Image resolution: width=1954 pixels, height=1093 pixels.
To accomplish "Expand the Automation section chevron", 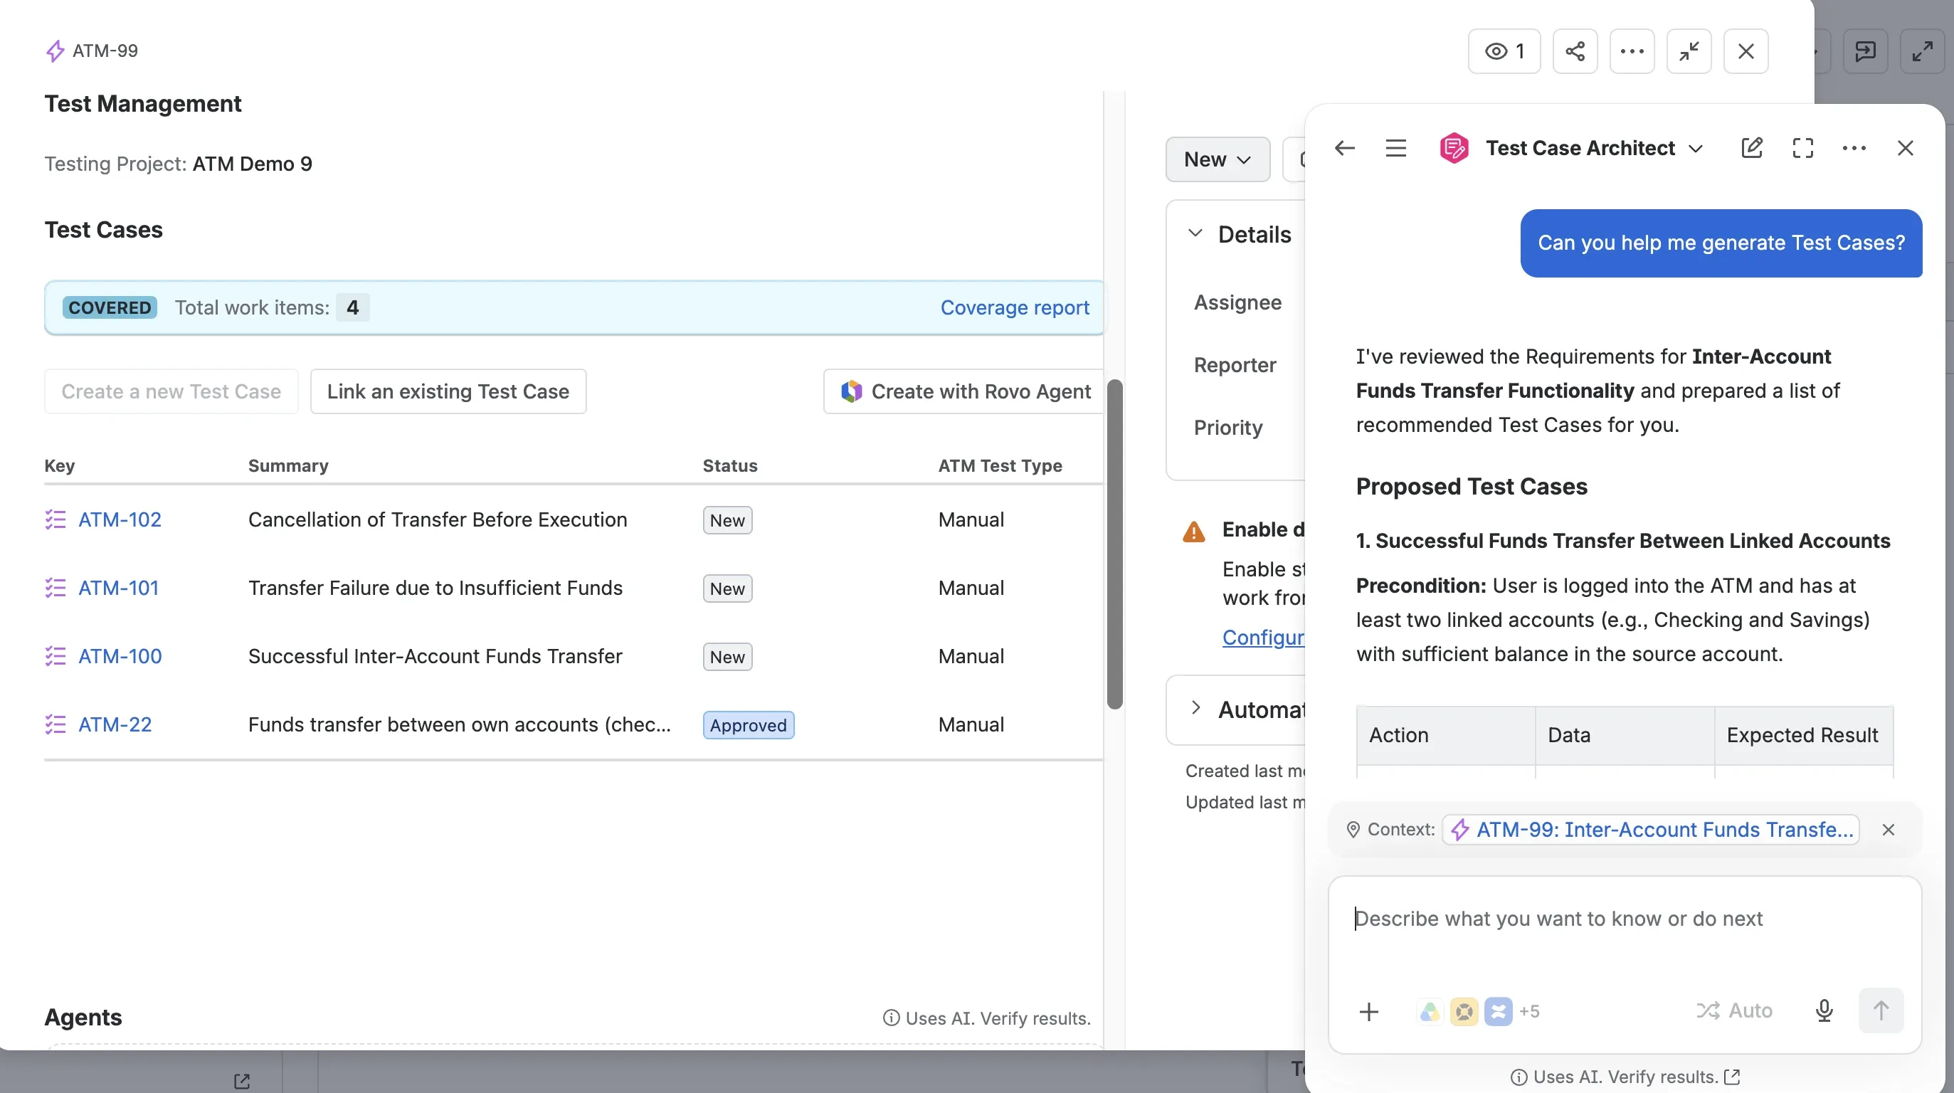I will click(x=1195, y=709).
